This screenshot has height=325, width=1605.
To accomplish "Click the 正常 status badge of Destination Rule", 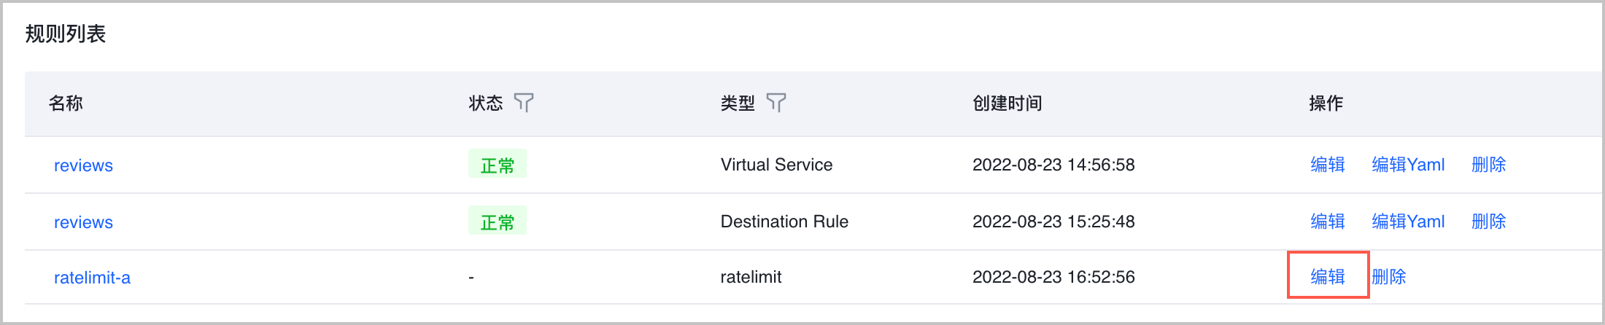I will click(x=497, y=222).
